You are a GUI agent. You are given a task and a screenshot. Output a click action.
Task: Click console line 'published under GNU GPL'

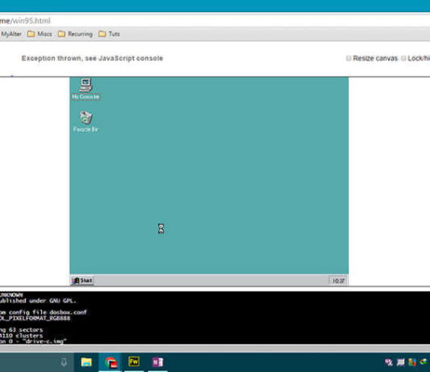38,300
